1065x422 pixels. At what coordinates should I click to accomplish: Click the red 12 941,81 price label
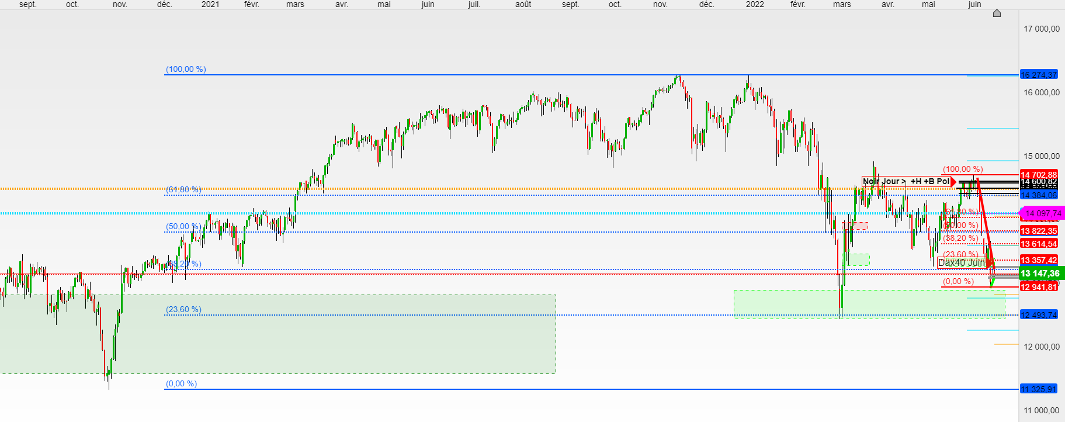(1038, 287)
